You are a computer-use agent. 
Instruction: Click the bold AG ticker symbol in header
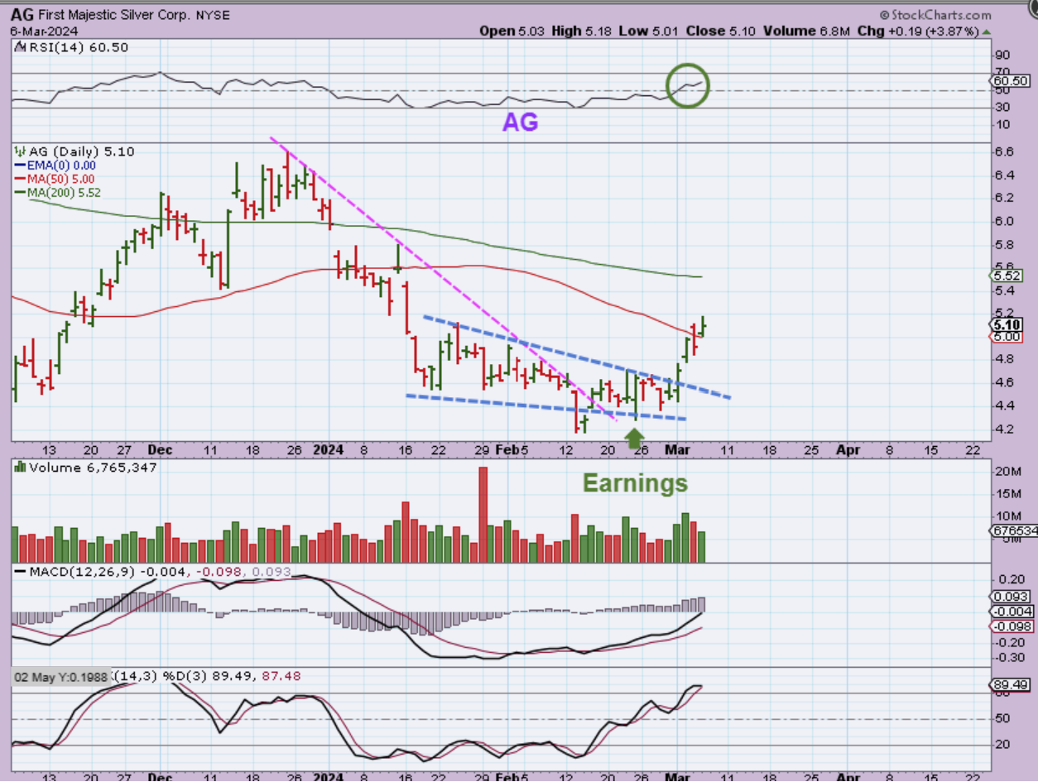pyautogui.click(x=21, y=15)
